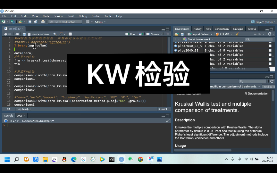This screenshot has height=173, width=277.
Task: Switch to the Packages tab
Action: click(238, 29)
